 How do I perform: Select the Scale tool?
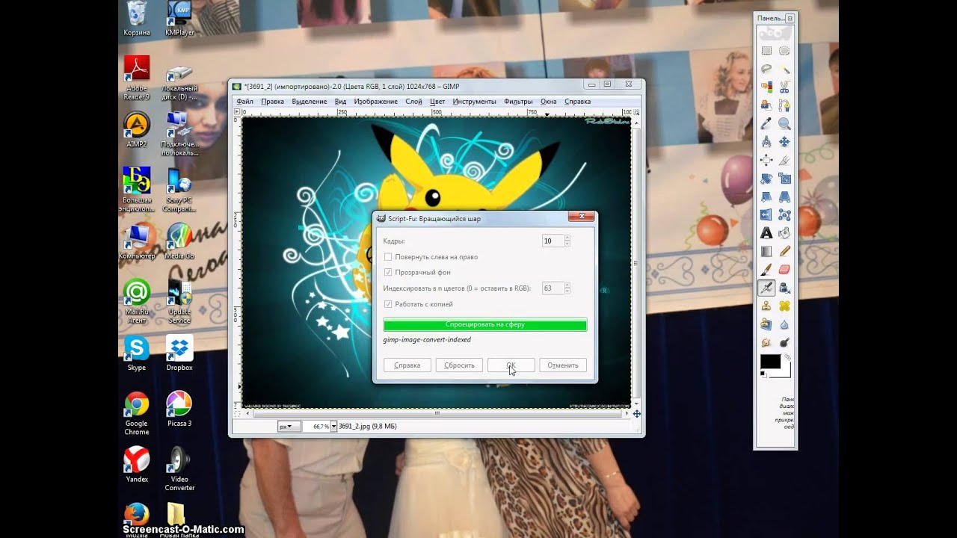pyautogui.click(x=784, y=178)
